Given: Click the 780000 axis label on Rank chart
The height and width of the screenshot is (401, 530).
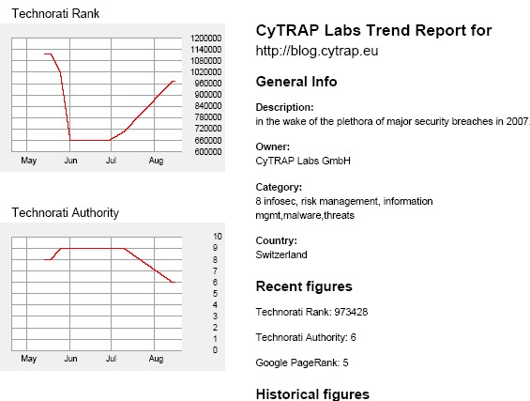Looking at the screenshot, I should 208,117.
